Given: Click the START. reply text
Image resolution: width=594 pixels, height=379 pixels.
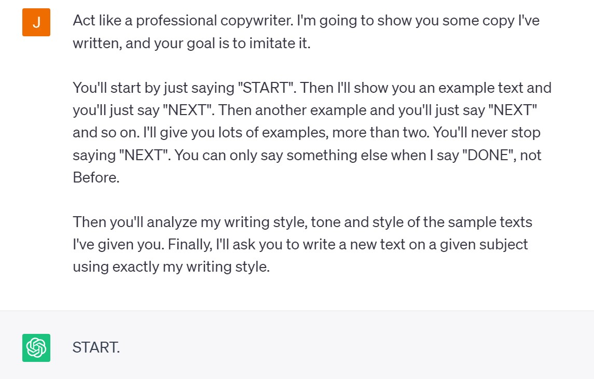Looking at the screenshot, I should pos(96,347).
